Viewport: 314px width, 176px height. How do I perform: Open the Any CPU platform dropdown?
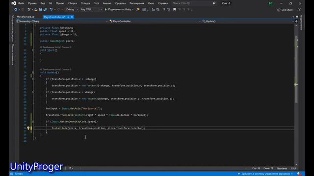point(91,9)
